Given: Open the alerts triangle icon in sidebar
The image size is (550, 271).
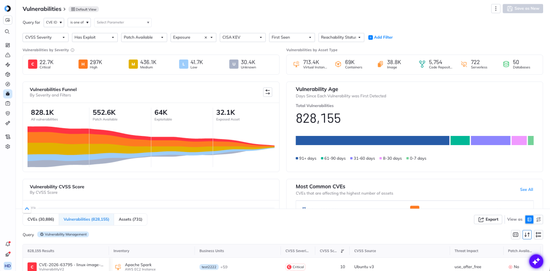Looking at the screenshot, I should click(7, 55).
